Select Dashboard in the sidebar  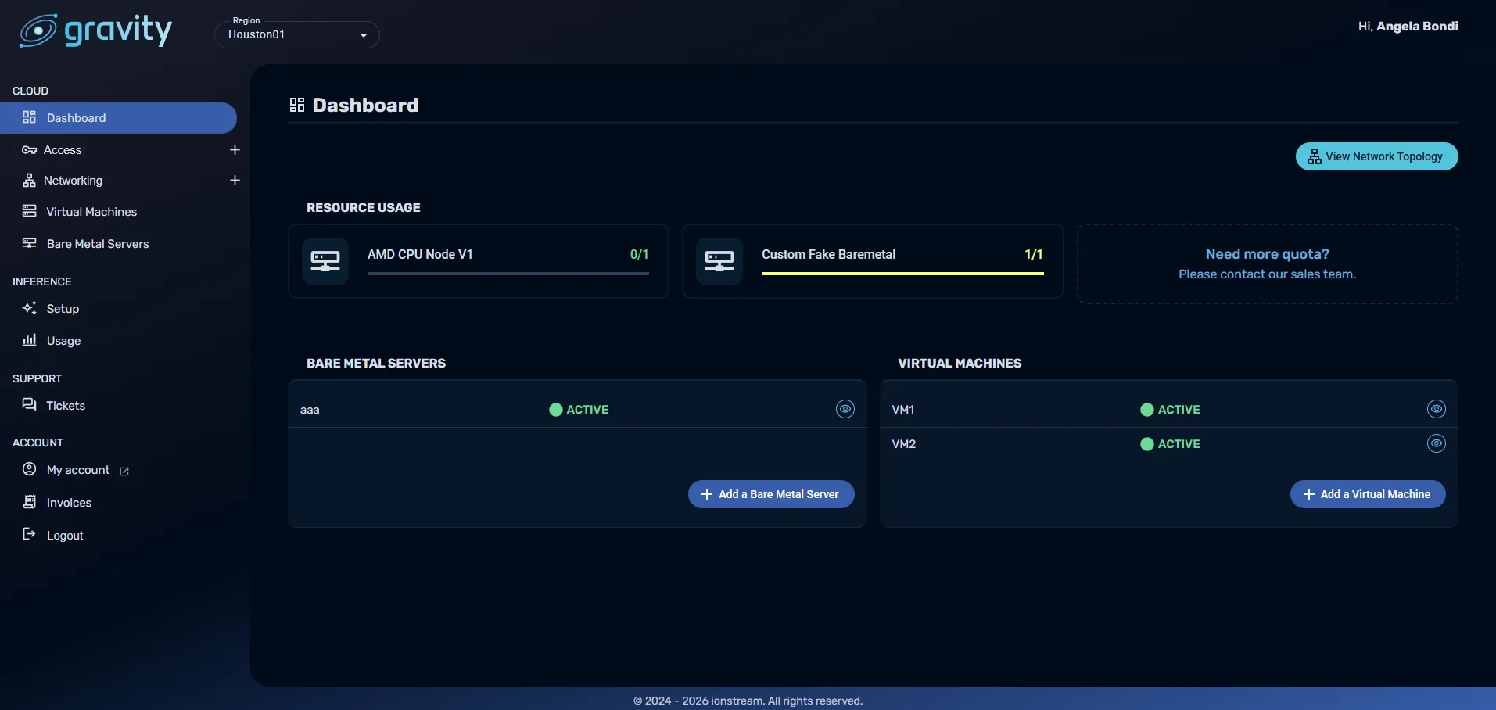click(118, 118)
